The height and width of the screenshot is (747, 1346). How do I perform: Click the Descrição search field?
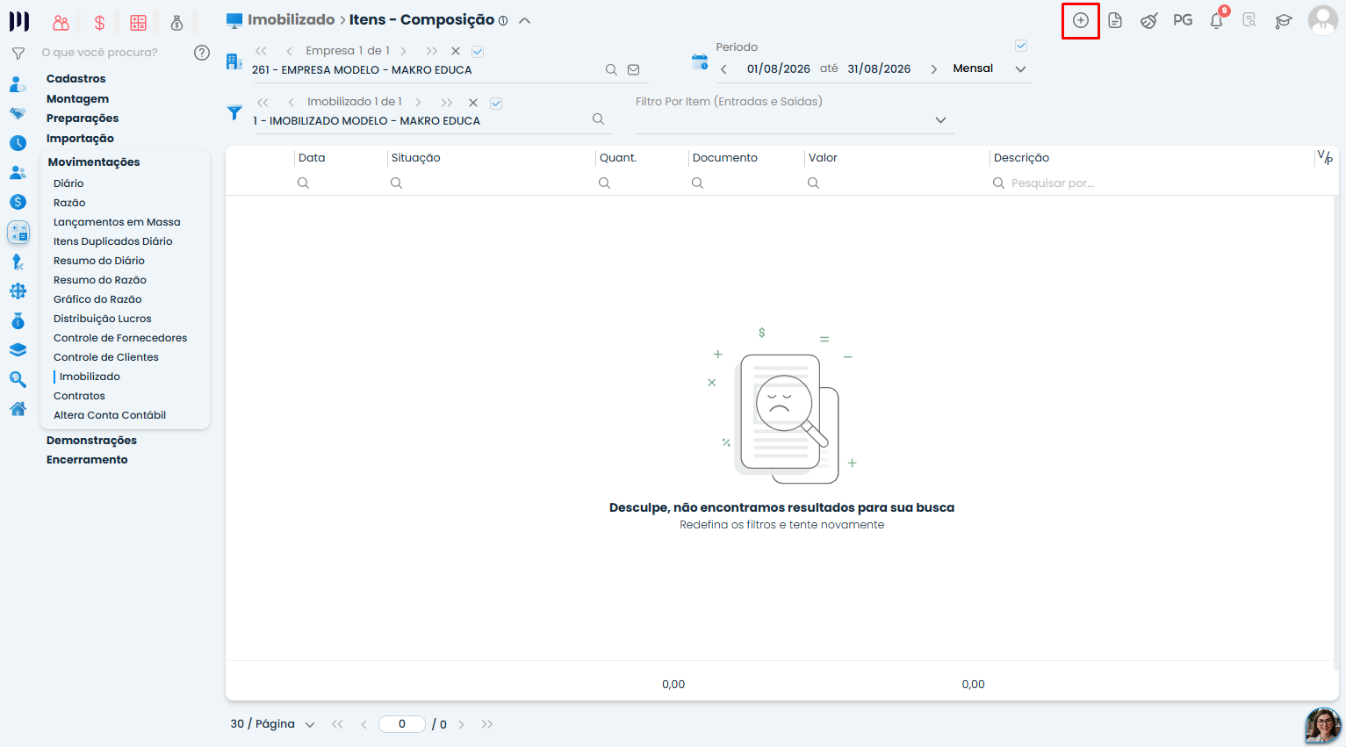click(x=1150, y=183)
